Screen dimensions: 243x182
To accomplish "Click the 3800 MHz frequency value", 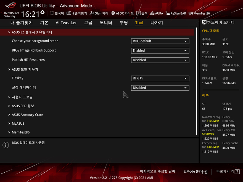I will click(x=208, y=44).
